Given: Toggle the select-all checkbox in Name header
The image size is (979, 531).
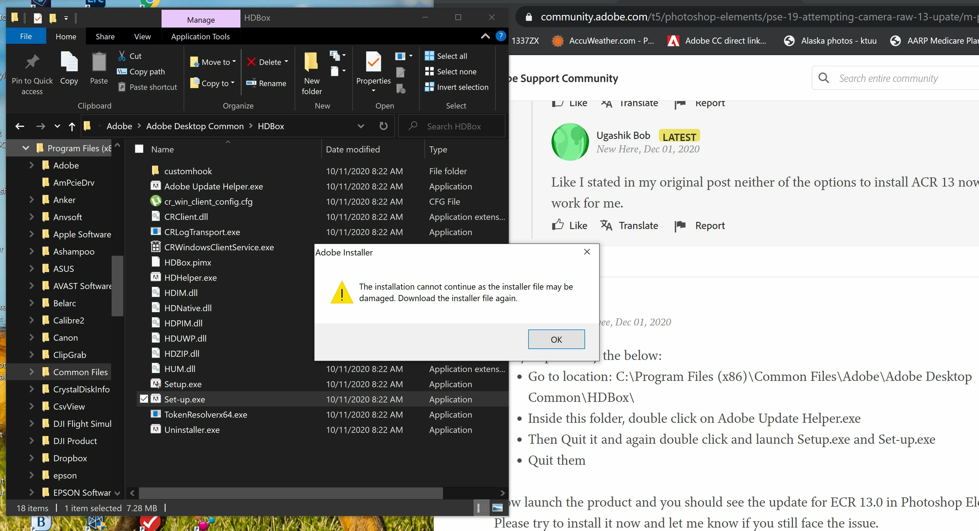Looking at the screenshot, I should (x=139, y=149).
